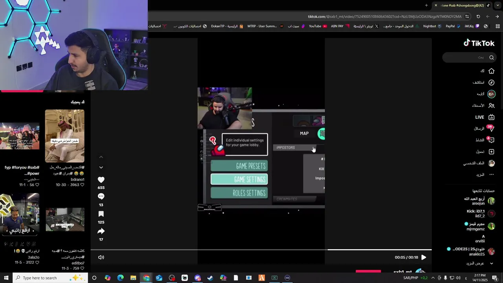This screenshot has width=503, height=283.
Task: Open the Windows Start menu
Action: 6,278
